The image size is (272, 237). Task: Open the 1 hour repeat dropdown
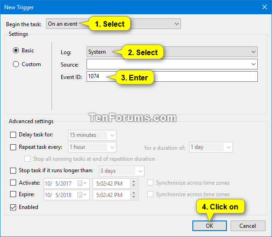92,147
